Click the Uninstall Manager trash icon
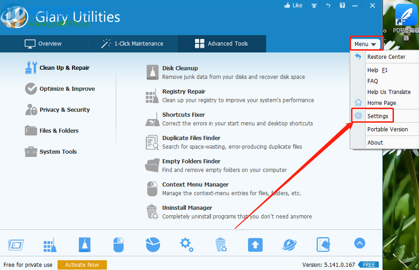The image size is (419, 270). point(152,212)
